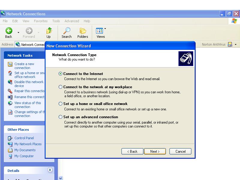
Task: Click the Repair this connection wrench icon
Action: 10,91
